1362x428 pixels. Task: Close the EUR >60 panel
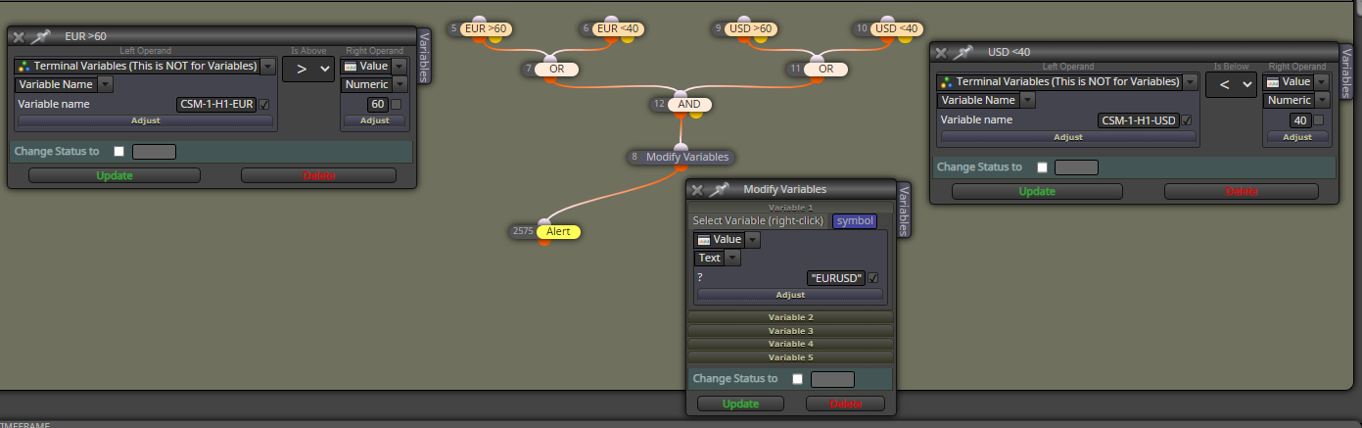click(18, 37)
